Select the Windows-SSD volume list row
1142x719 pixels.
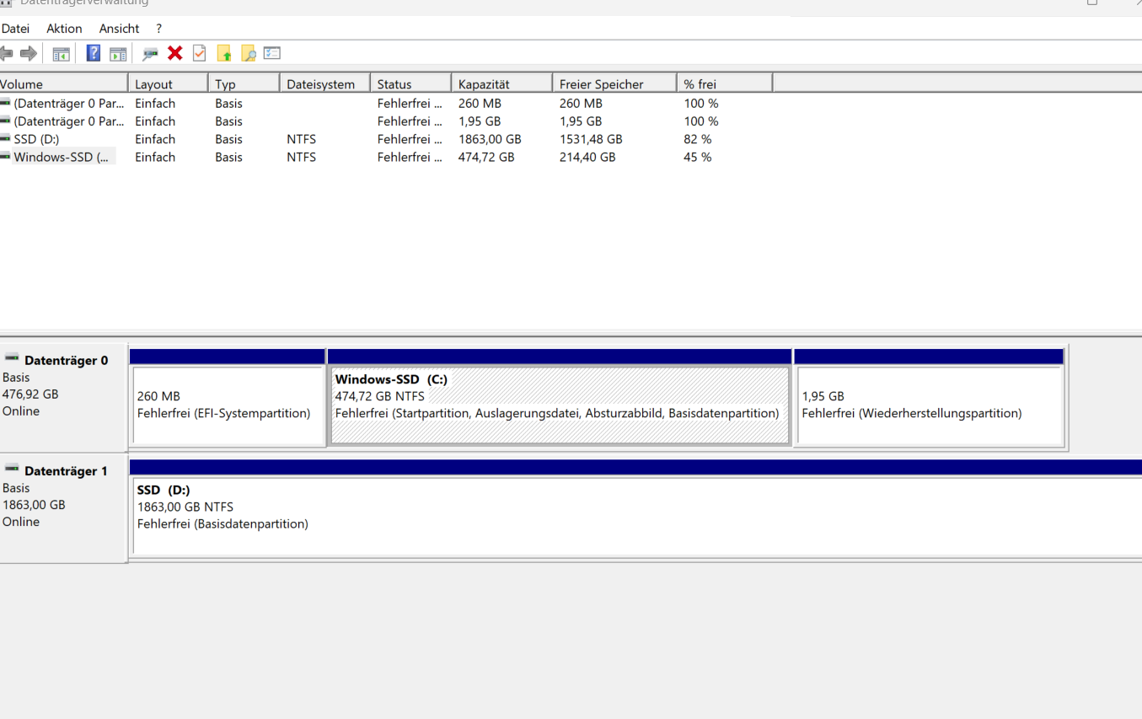[x=386, y=157]
